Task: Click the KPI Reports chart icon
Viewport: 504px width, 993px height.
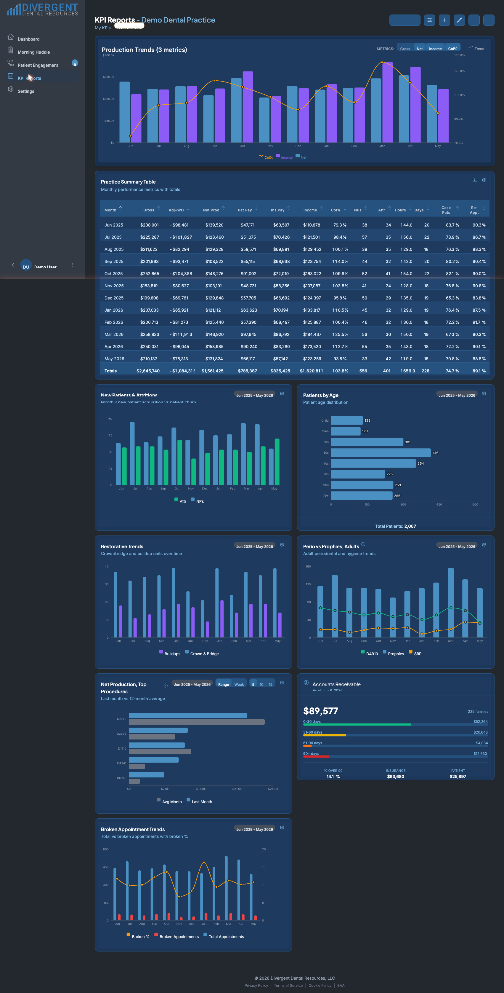Action: 10,76
